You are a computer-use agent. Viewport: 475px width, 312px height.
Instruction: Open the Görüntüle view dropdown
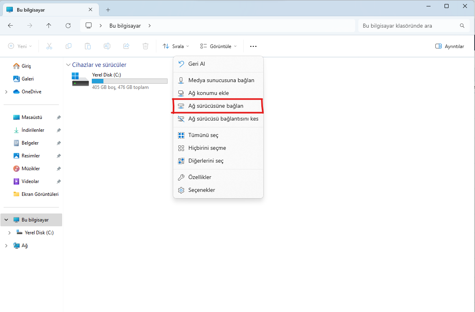click(218, 46)
